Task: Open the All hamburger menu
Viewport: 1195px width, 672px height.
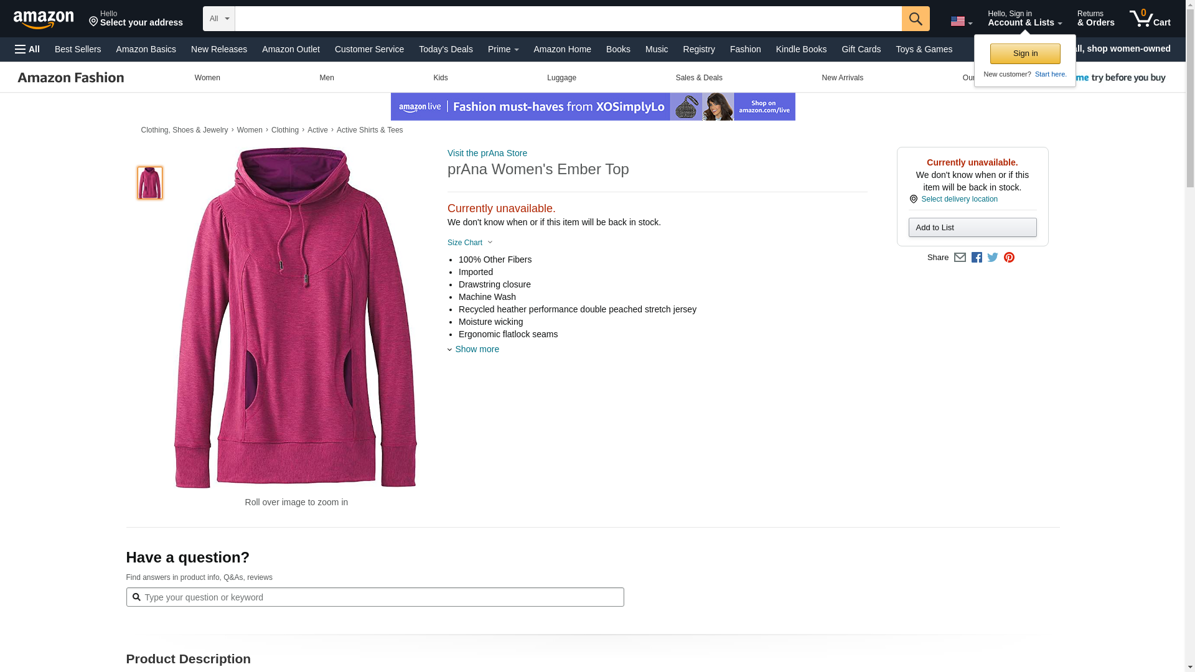Action: pyautogui.click(x=27, y=49)
